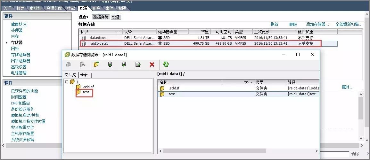Switch to the 虚拟机 tab
Screen dimensions: 370x160
click(35, 8)
